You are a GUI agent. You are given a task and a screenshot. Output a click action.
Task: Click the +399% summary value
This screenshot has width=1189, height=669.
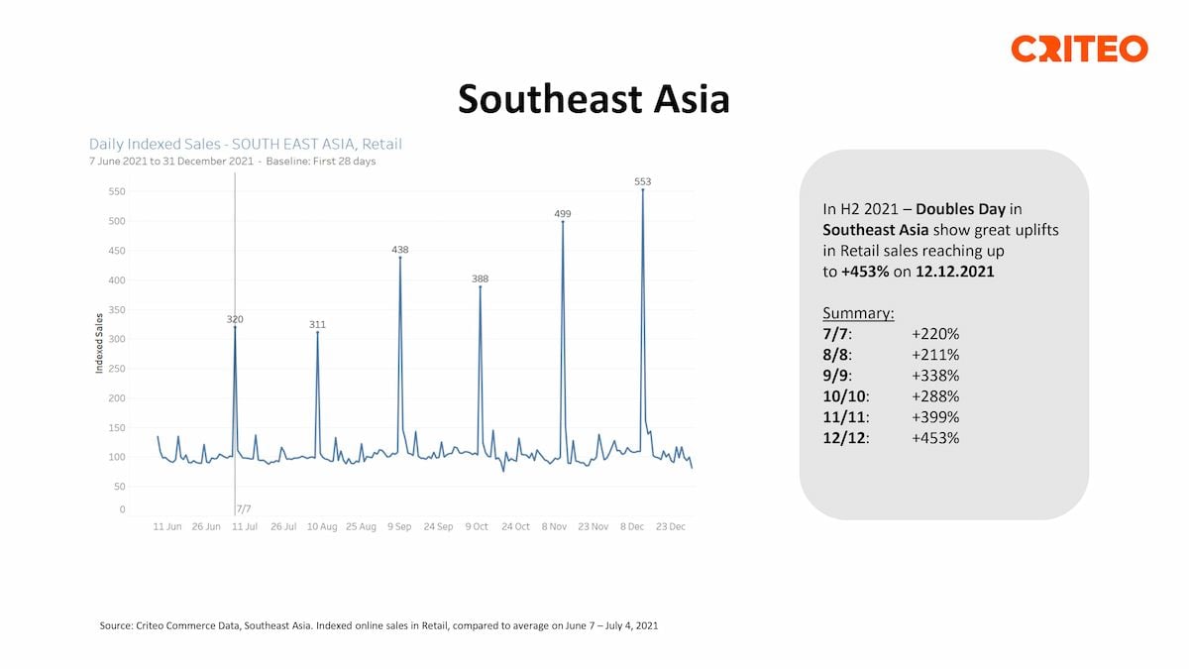(x=935, y=417)
